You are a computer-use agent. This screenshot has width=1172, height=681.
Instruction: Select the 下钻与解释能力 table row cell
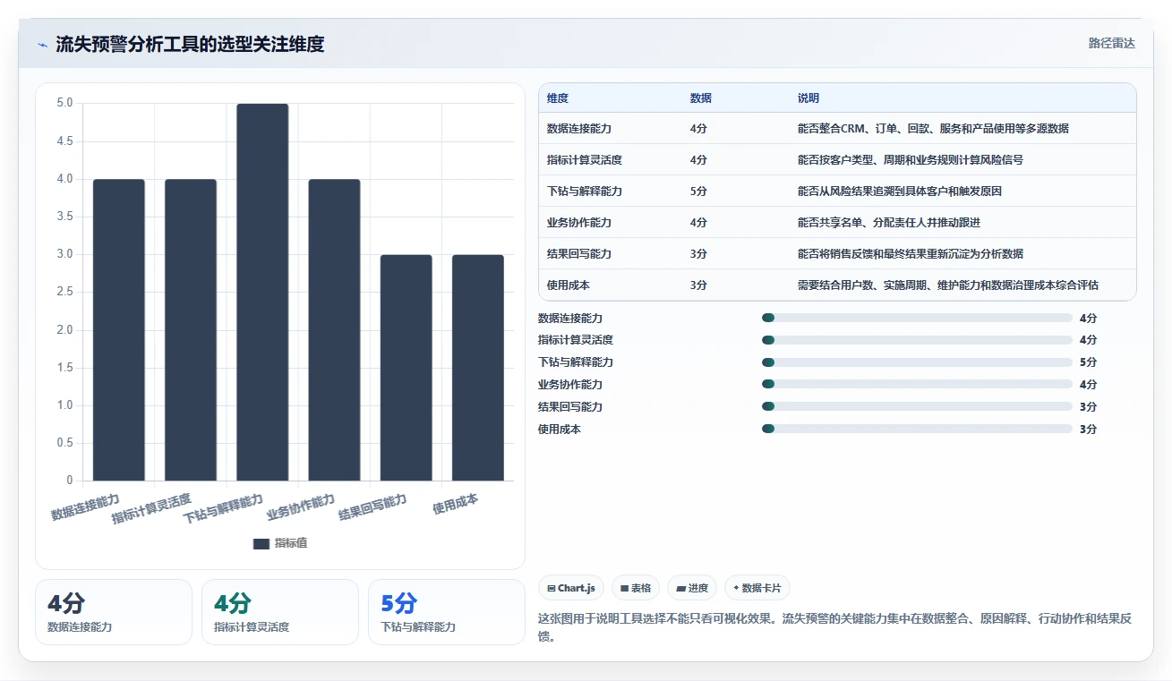pyautogui.click(x=585, y=192)
